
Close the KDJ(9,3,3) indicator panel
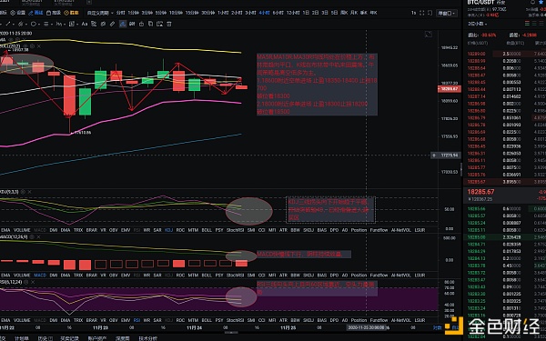pyautogui.click(x=30, y=192)
